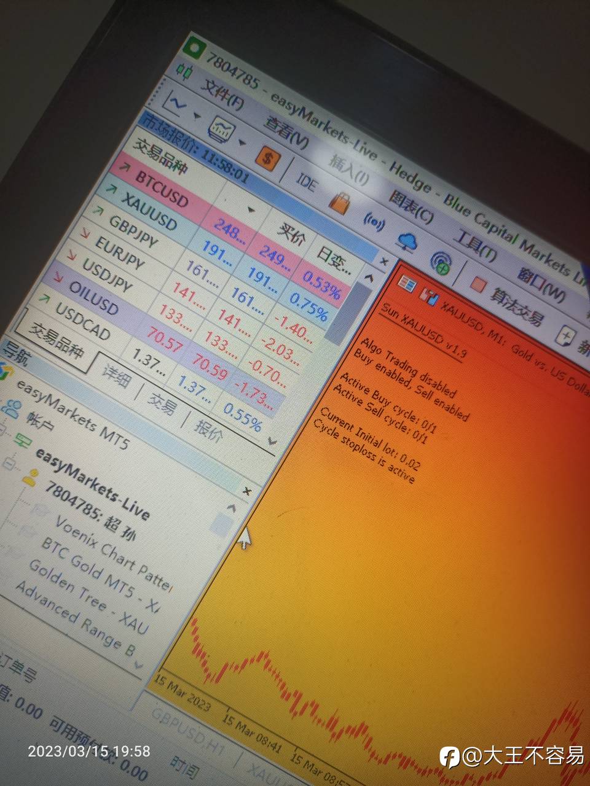This screenshot has width=590, height=786.
Task: Close the Navigator panel
Action: [x=246, y=491]
